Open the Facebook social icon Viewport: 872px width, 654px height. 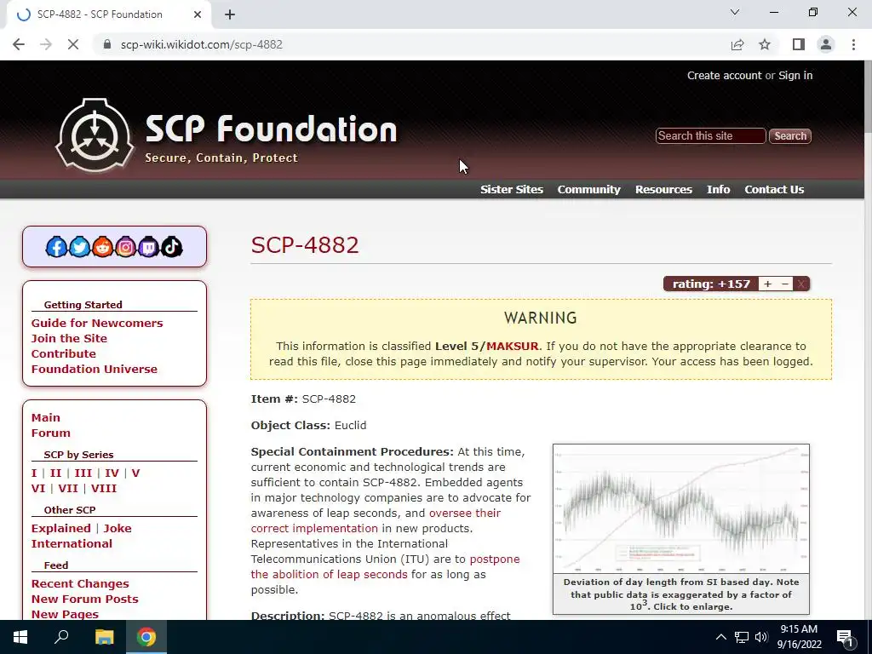pos(56,247)
